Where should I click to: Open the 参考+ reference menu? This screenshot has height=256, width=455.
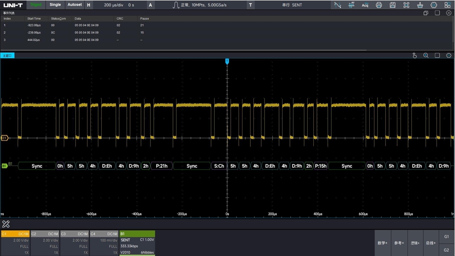coord(399,243)
